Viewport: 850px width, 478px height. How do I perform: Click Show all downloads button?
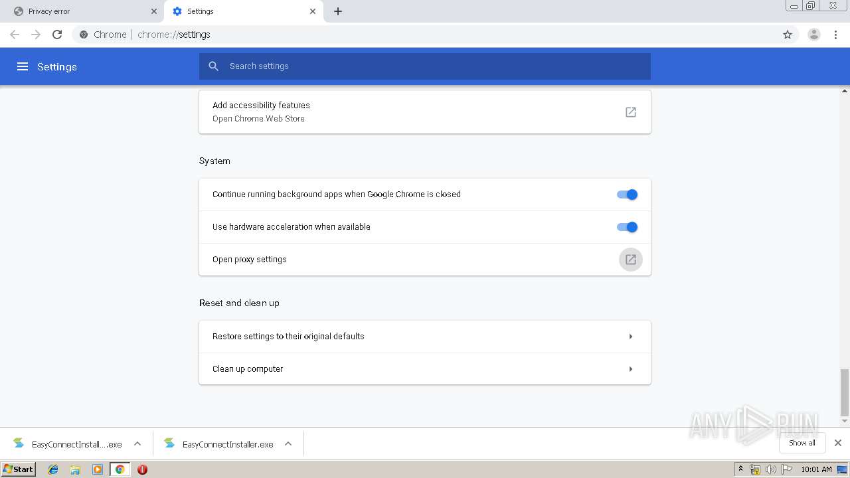(x=802, y=443)
